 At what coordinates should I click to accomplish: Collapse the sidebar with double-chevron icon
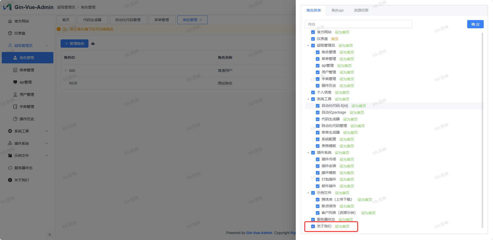(x=50, y=235)
